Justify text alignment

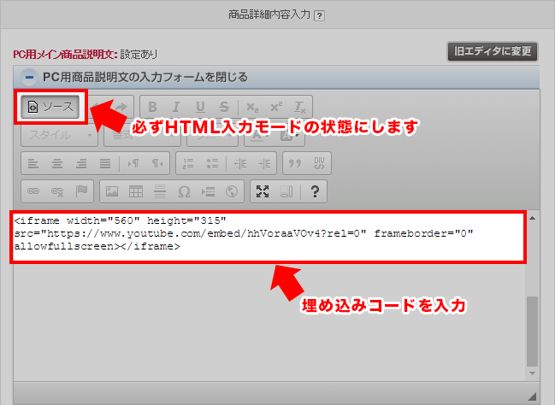point(105,163)
